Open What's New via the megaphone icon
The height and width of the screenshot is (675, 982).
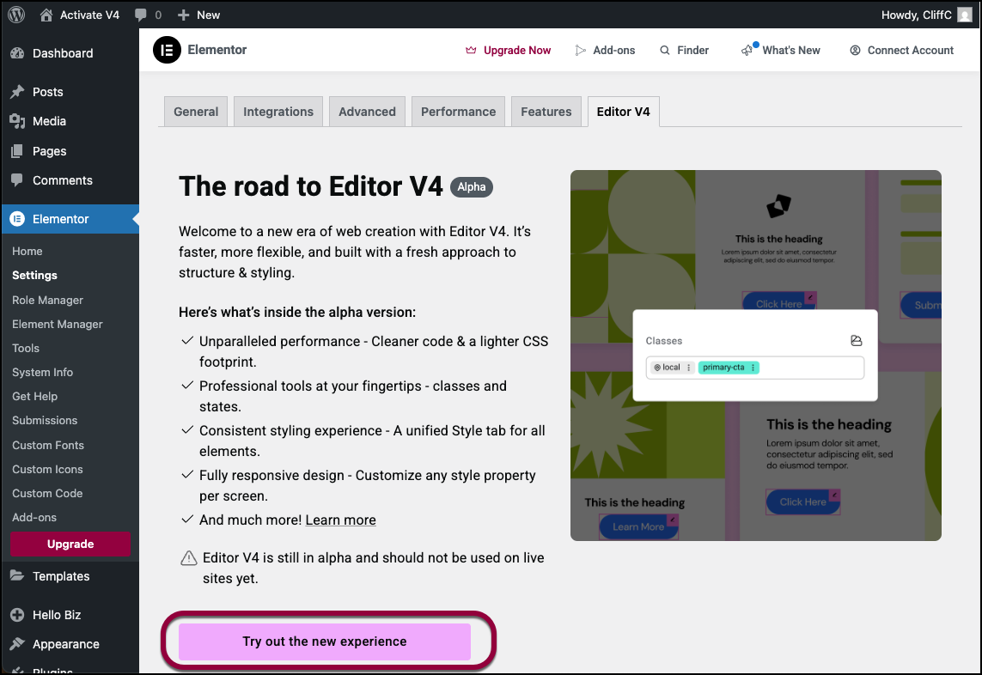coord(748,50)
